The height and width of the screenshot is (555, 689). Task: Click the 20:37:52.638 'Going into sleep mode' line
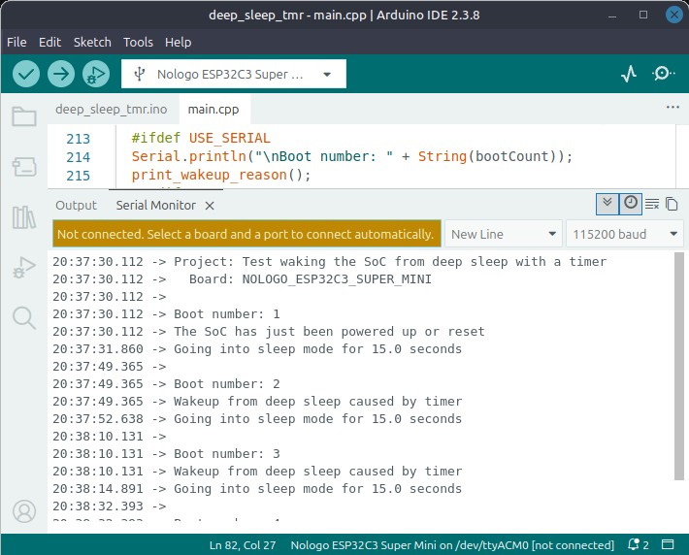point(257,419)
